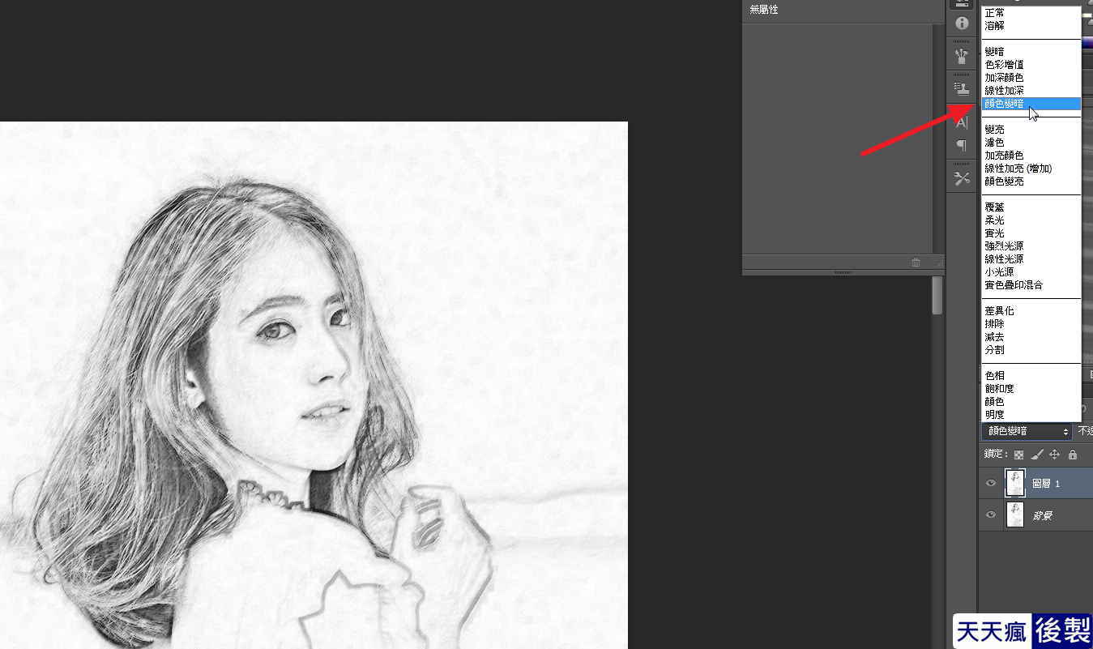The image size is (1093, 649).
Task: Choose 顏色變亮 blend mode
Action: [1031, 181]
